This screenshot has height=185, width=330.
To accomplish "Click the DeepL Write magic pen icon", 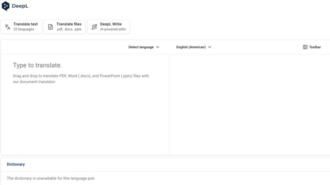I will pyautogui.click(x=94, y=27).
